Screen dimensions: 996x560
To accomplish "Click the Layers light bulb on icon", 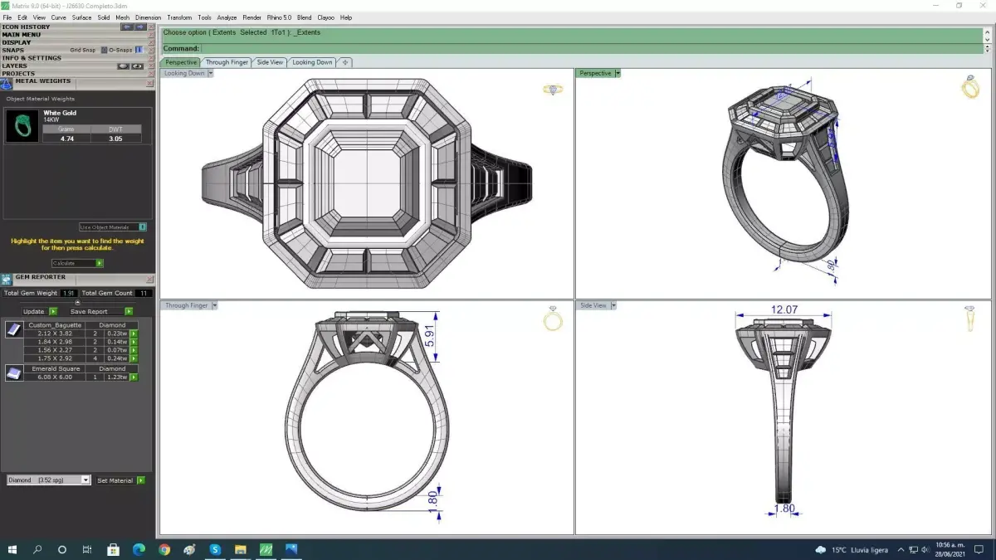I will pyautogui.click(x=137, y=66).
